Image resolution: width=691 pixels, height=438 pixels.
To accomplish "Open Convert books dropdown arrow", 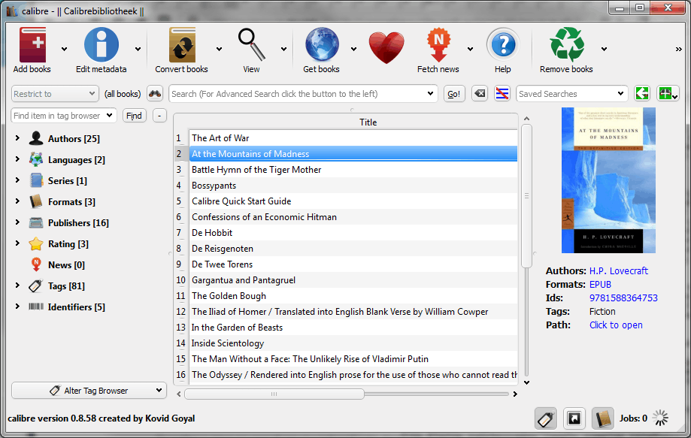I will tap(219, 50).
